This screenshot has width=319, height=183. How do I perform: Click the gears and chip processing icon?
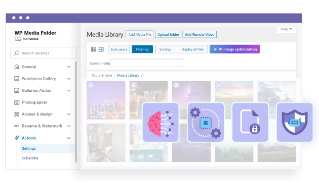click(x=206, y=123)
